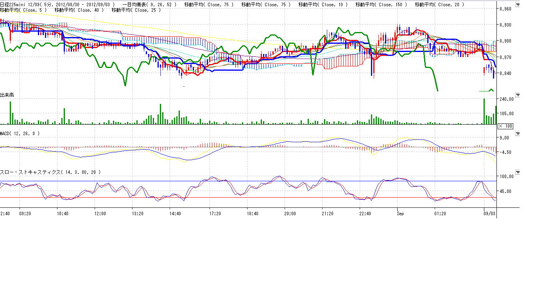Screen dimensions: 534x300
Task: Expand the Slow Stochastics panel dropdown arrow
Action: [x=518, y=172]
